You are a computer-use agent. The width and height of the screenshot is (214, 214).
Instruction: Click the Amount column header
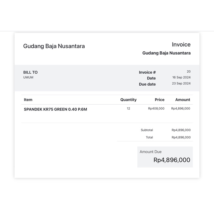click(x=183, y=100)
